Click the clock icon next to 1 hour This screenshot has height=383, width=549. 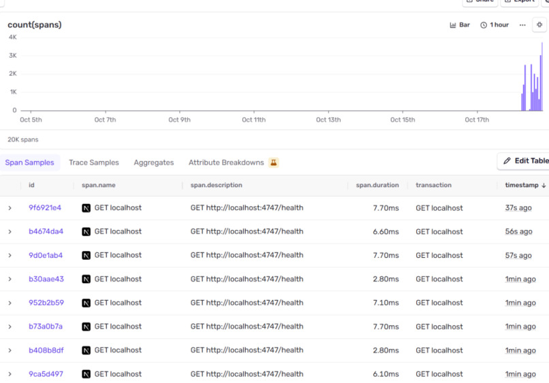[484, 25]
